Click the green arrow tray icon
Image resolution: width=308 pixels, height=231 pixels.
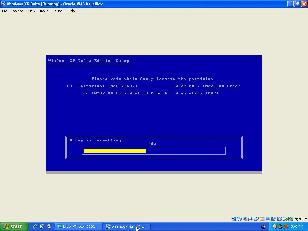[x=280, y=226]
